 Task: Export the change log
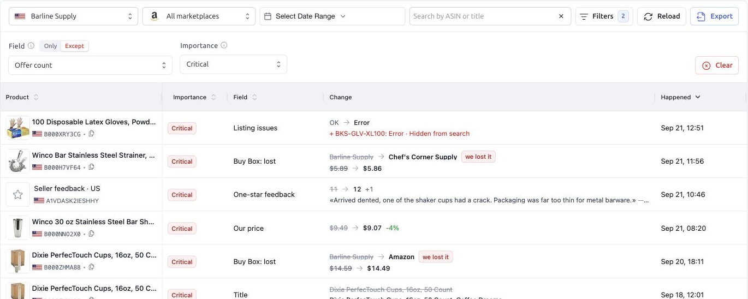point(714,16)
